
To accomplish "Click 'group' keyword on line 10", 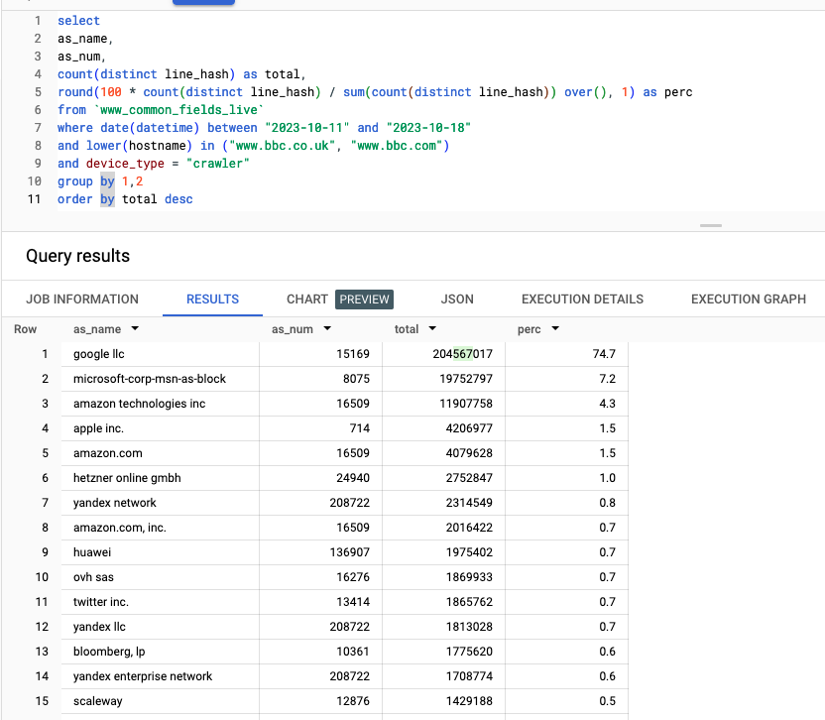I will (74, 181).
